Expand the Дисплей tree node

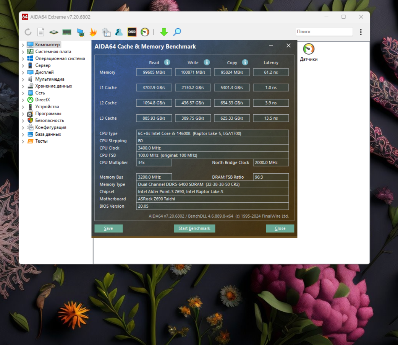tap(23, 72)
